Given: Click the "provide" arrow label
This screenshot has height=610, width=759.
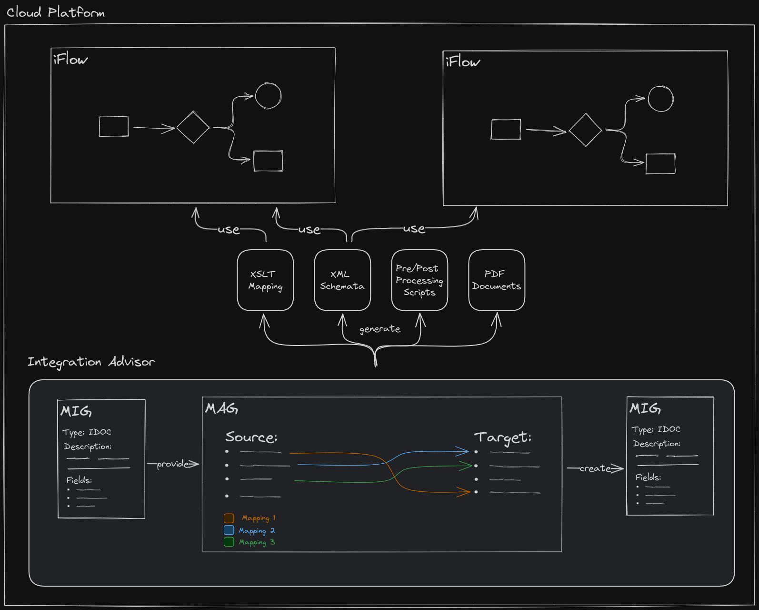Looking at the screenshot, I should (172, 464).
